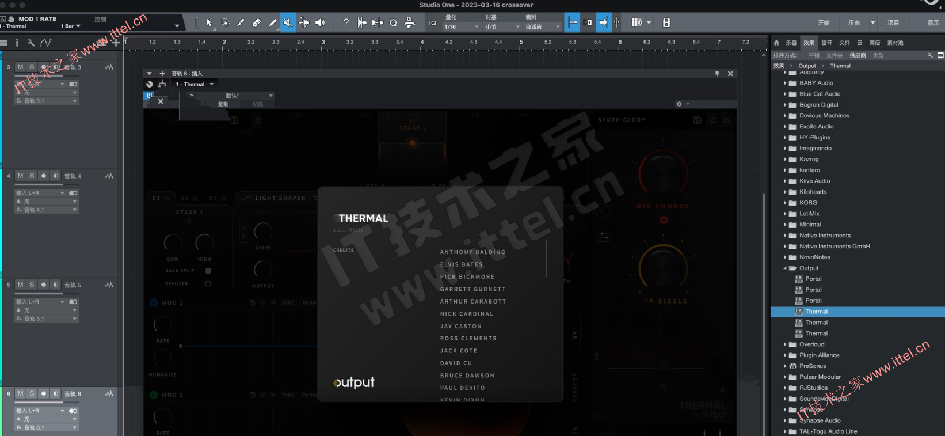The height and width of the screenshot is (436, 945).
Task: Click the 复制 copy preset button
Action: point(223,104)
